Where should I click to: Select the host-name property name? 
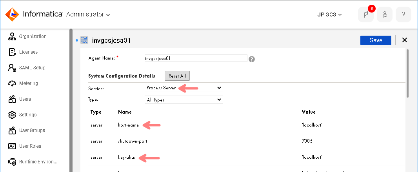(x=129, y=125)
